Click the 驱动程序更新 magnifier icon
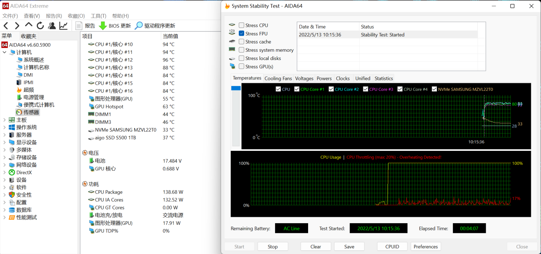 click(x=139, y=26)
